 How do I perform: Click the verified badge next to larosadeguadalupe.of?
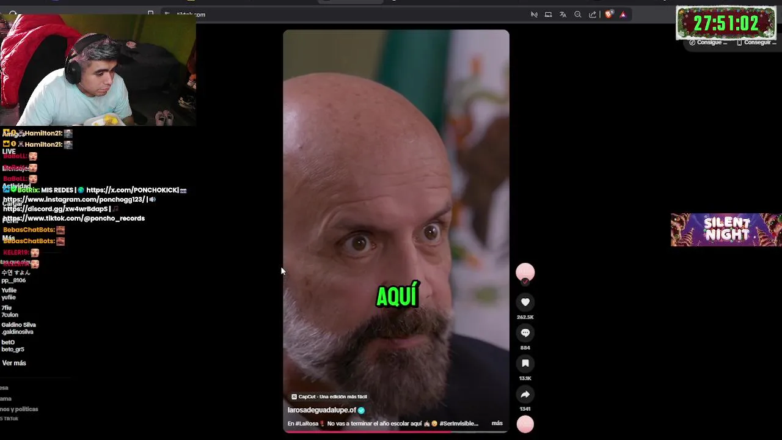pos(361,410)
